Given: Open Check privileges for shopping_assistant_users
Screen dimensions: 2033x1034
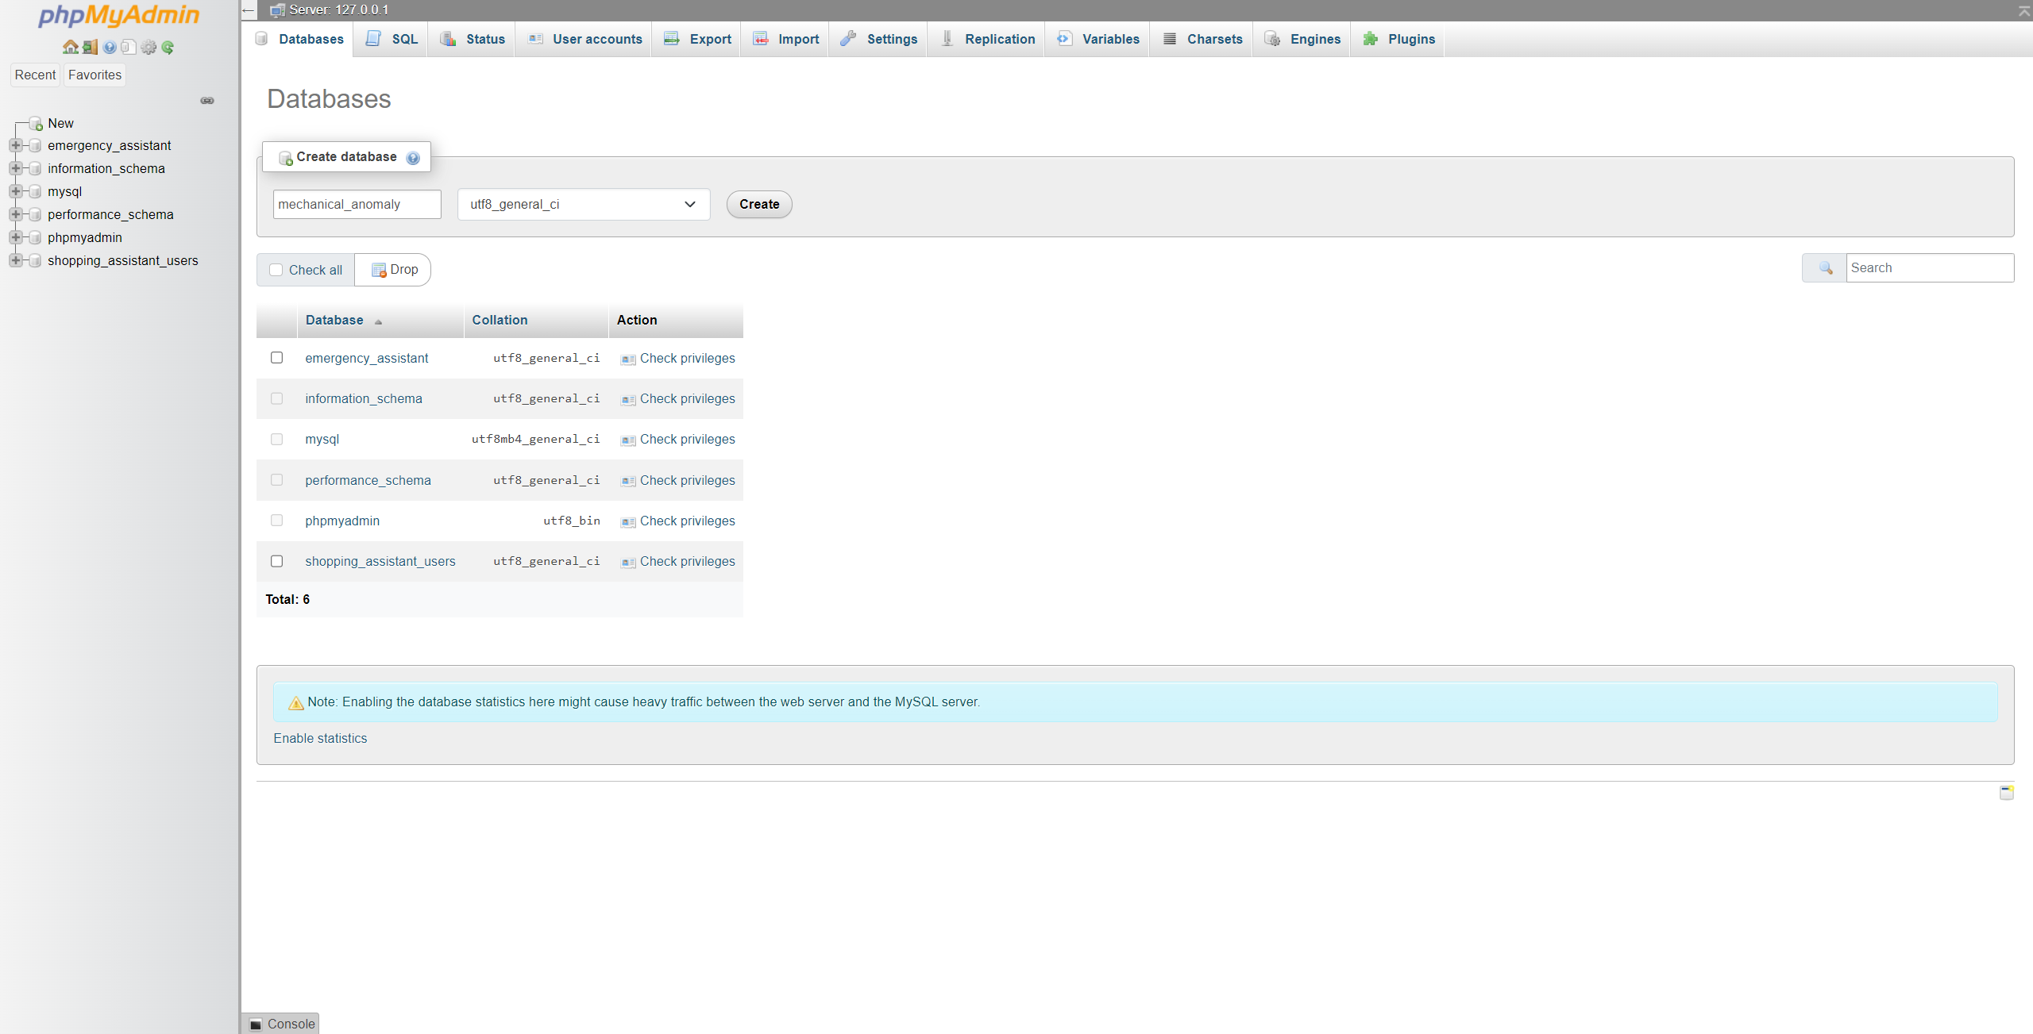Looking at the screenshot, I should (x=678, y=562).
